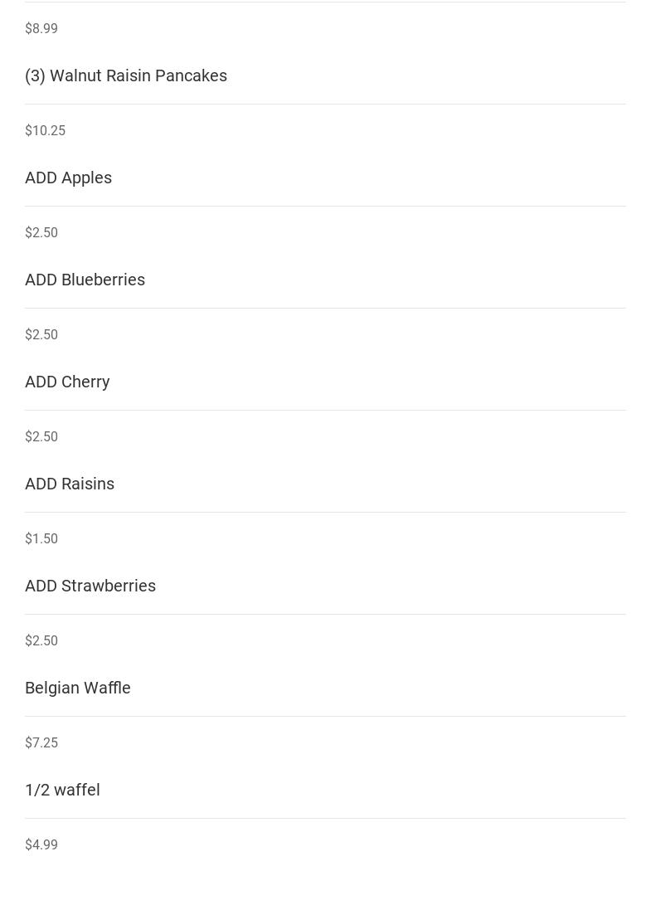Choose the ADD Apples option
Screen dimensions: 651x905
click(x=68, y=178)
